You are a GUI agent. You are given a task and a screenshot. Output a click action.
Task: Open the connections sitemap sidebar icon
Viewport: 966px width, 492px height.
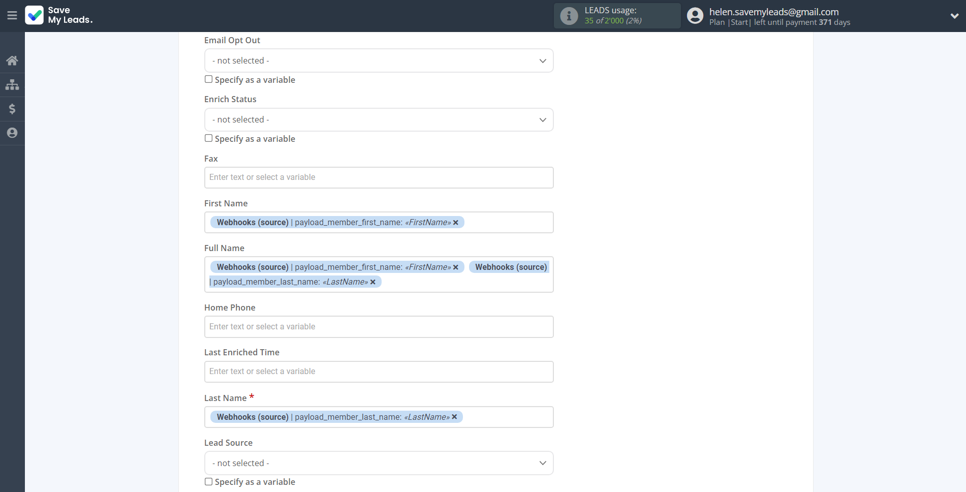click(x=12, y=85)
